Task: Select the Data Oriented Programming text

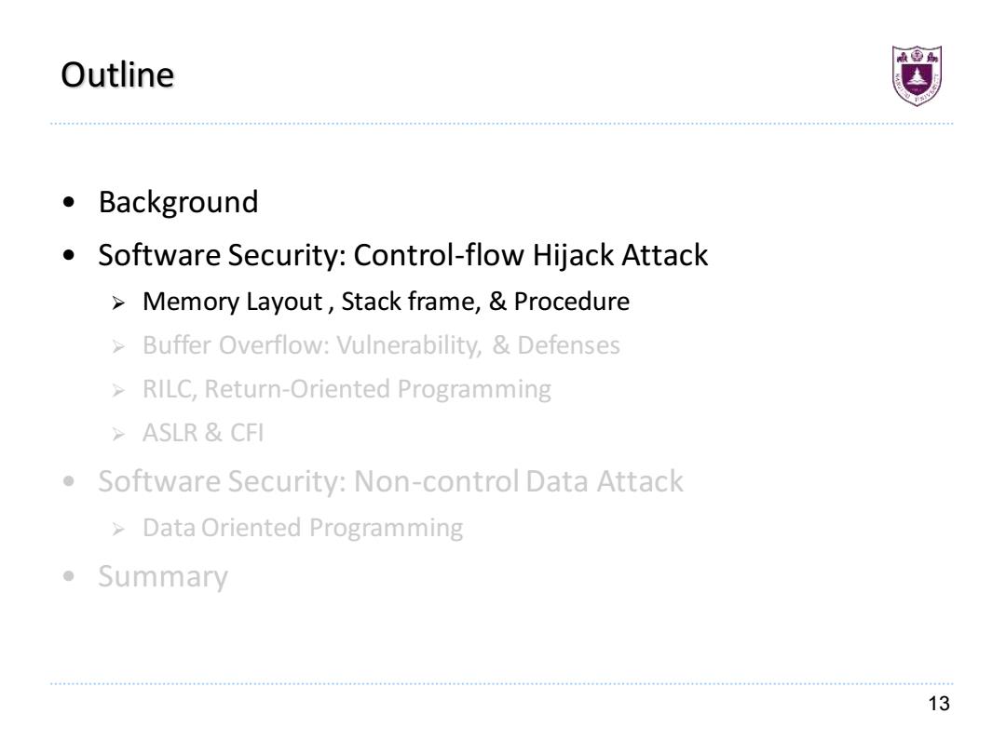Action: [303, 529]
